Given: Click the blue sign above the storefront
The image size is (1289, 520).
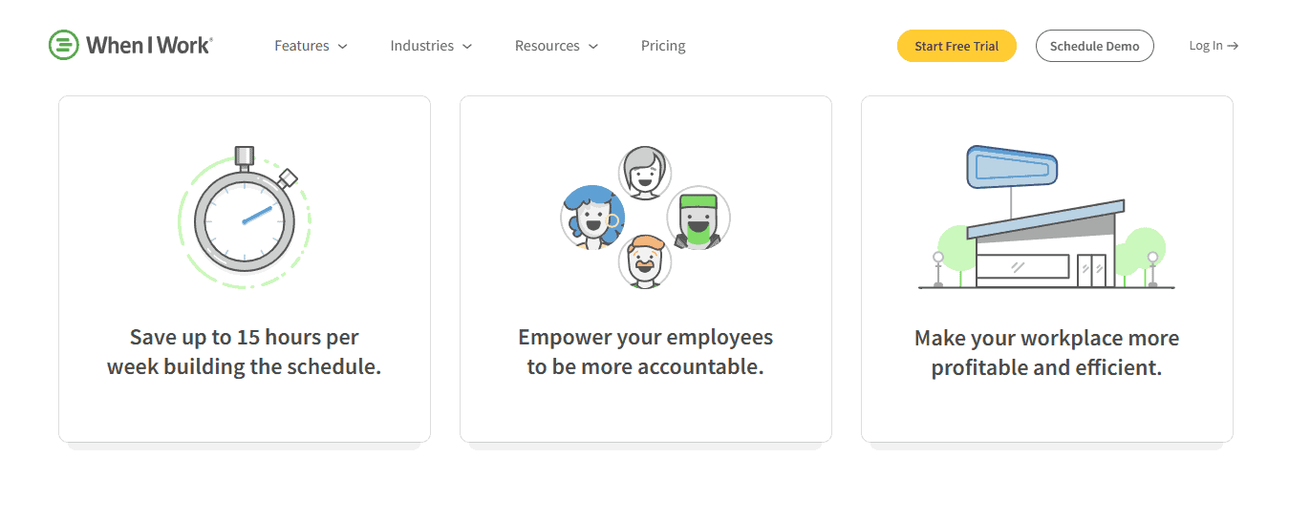Looking at the screenshot, I should click(x=1012, y=167).
